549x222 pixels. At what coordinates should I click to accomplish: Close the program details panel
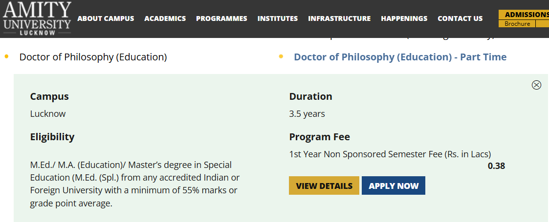point(536,85)
